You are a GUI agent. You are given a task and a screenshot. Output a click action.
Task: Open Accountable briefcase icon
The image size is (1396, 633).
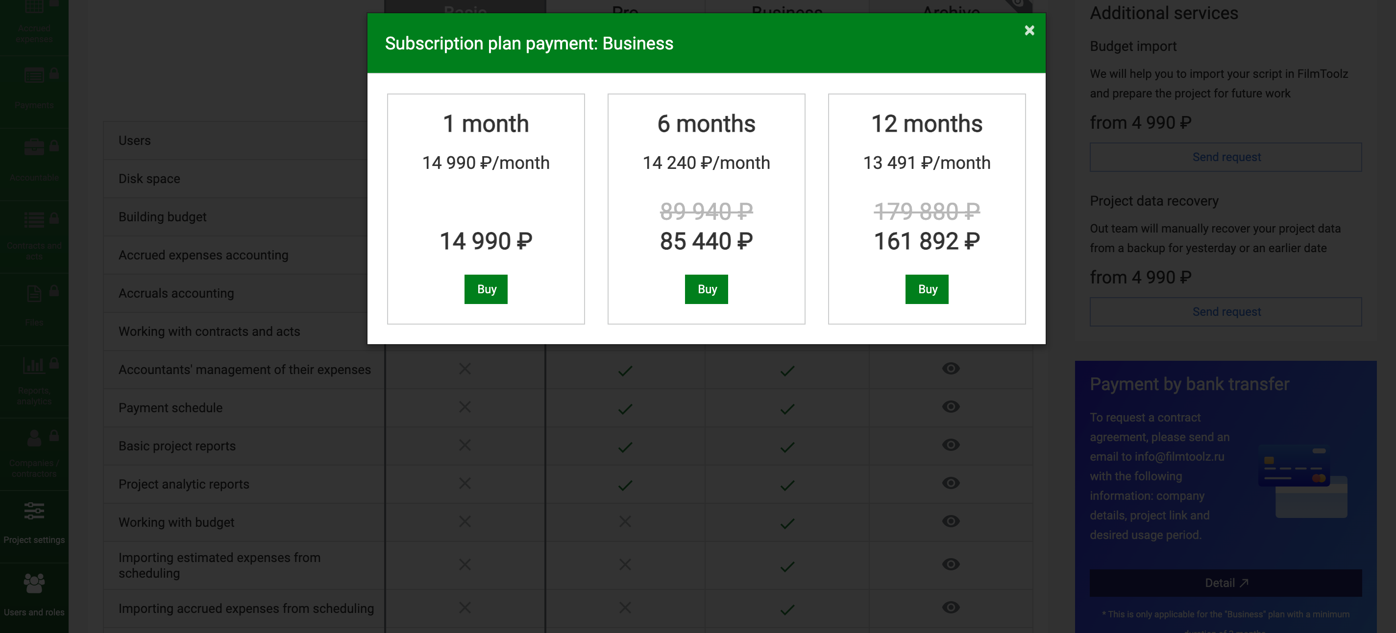point(34,147)
